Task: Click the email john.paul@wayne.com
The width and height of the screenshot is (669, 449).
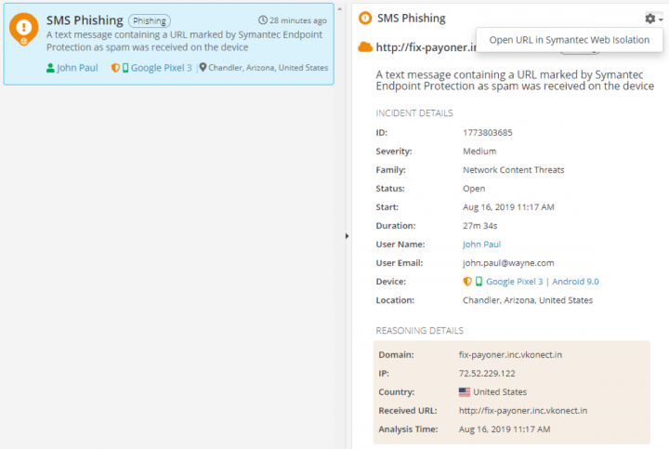Action: (508, 263)
